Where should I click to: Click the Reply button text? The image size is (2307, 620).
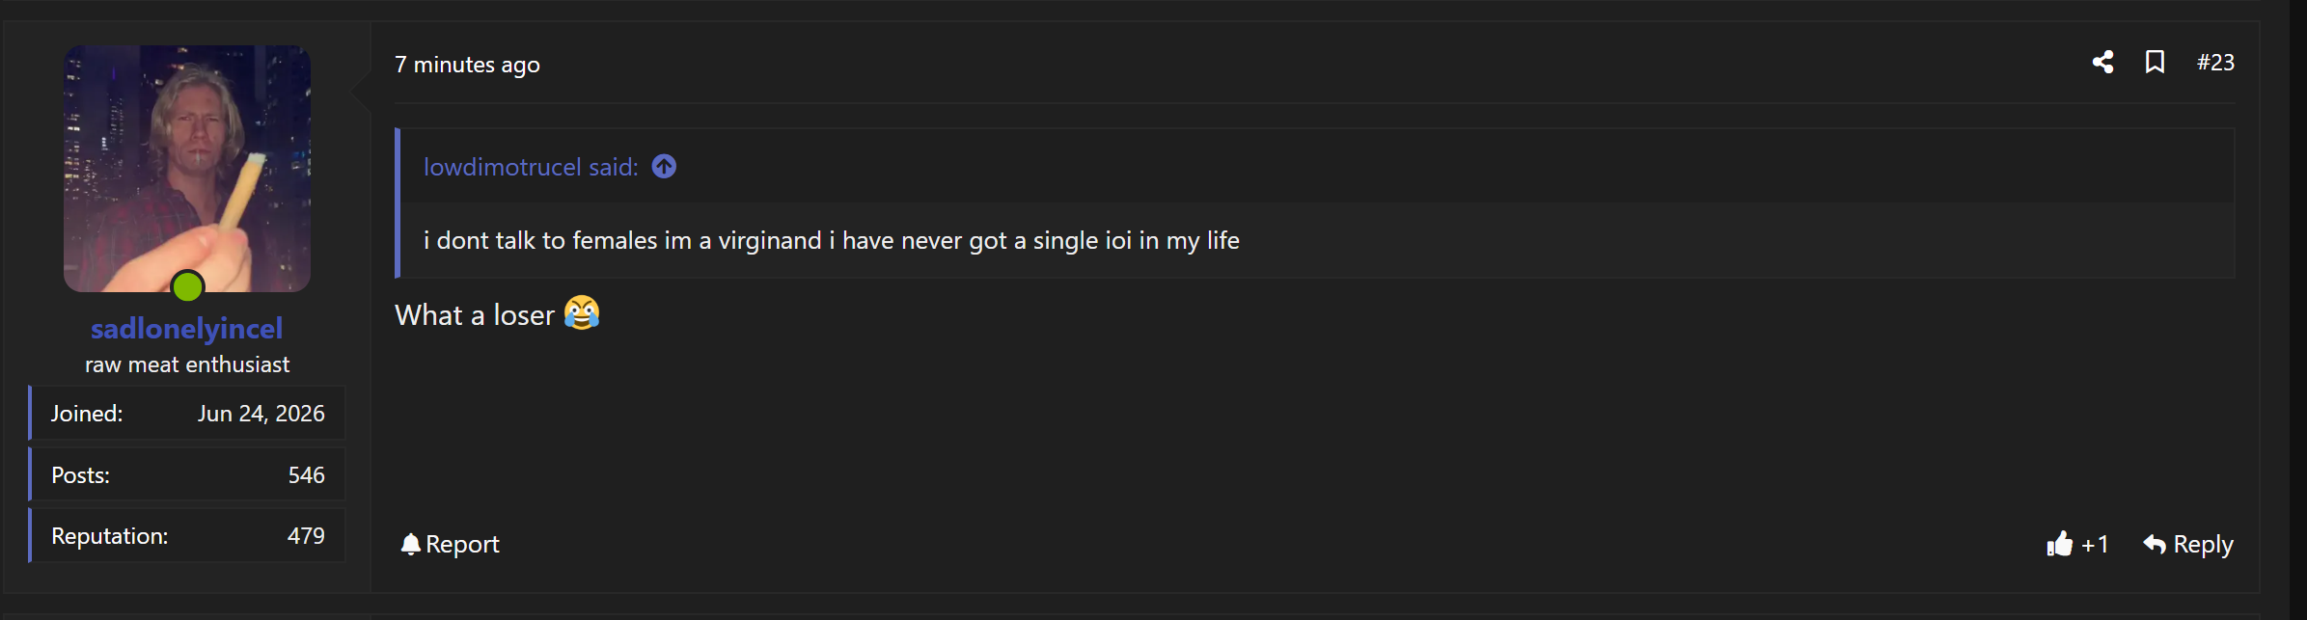click(2203, 544)
